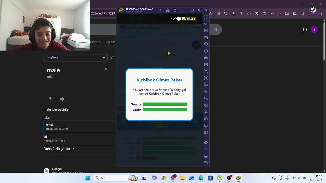Click BlueStacks back arrow in title bar
The width and height of the screenshot is (326, 183).
161,10
